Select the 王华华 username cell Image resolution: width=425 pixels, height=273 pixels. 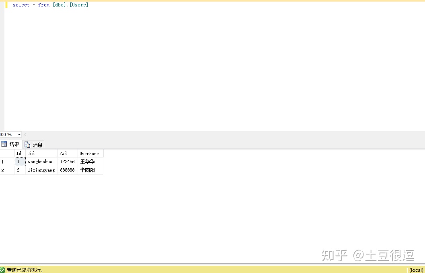click(90, 162)
